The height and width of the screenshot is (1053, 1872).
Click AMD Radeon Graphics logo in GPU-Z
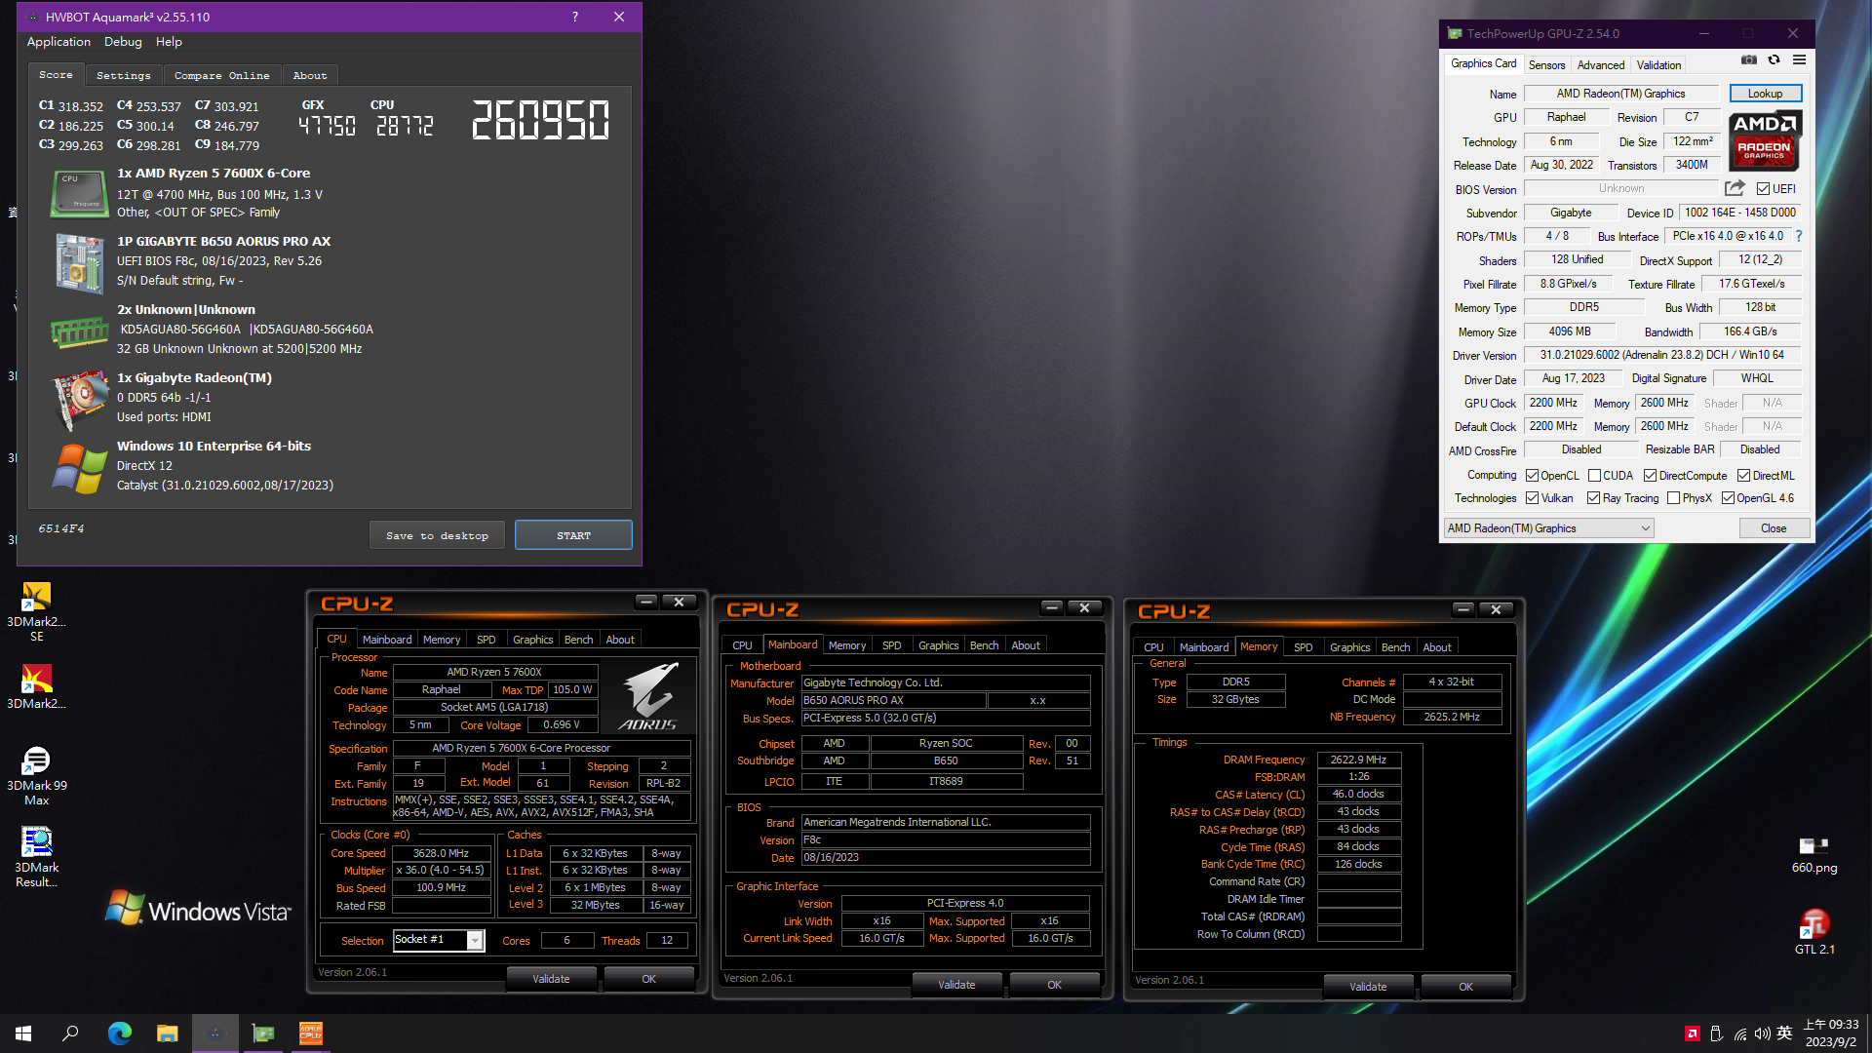pos(1765,140)
